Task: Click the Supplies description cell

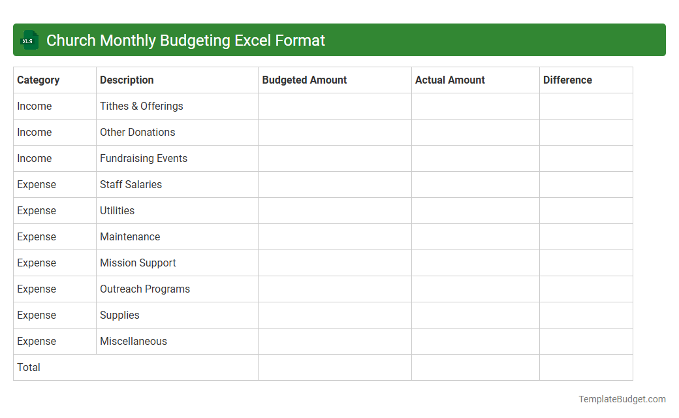Action: point(119,315)
